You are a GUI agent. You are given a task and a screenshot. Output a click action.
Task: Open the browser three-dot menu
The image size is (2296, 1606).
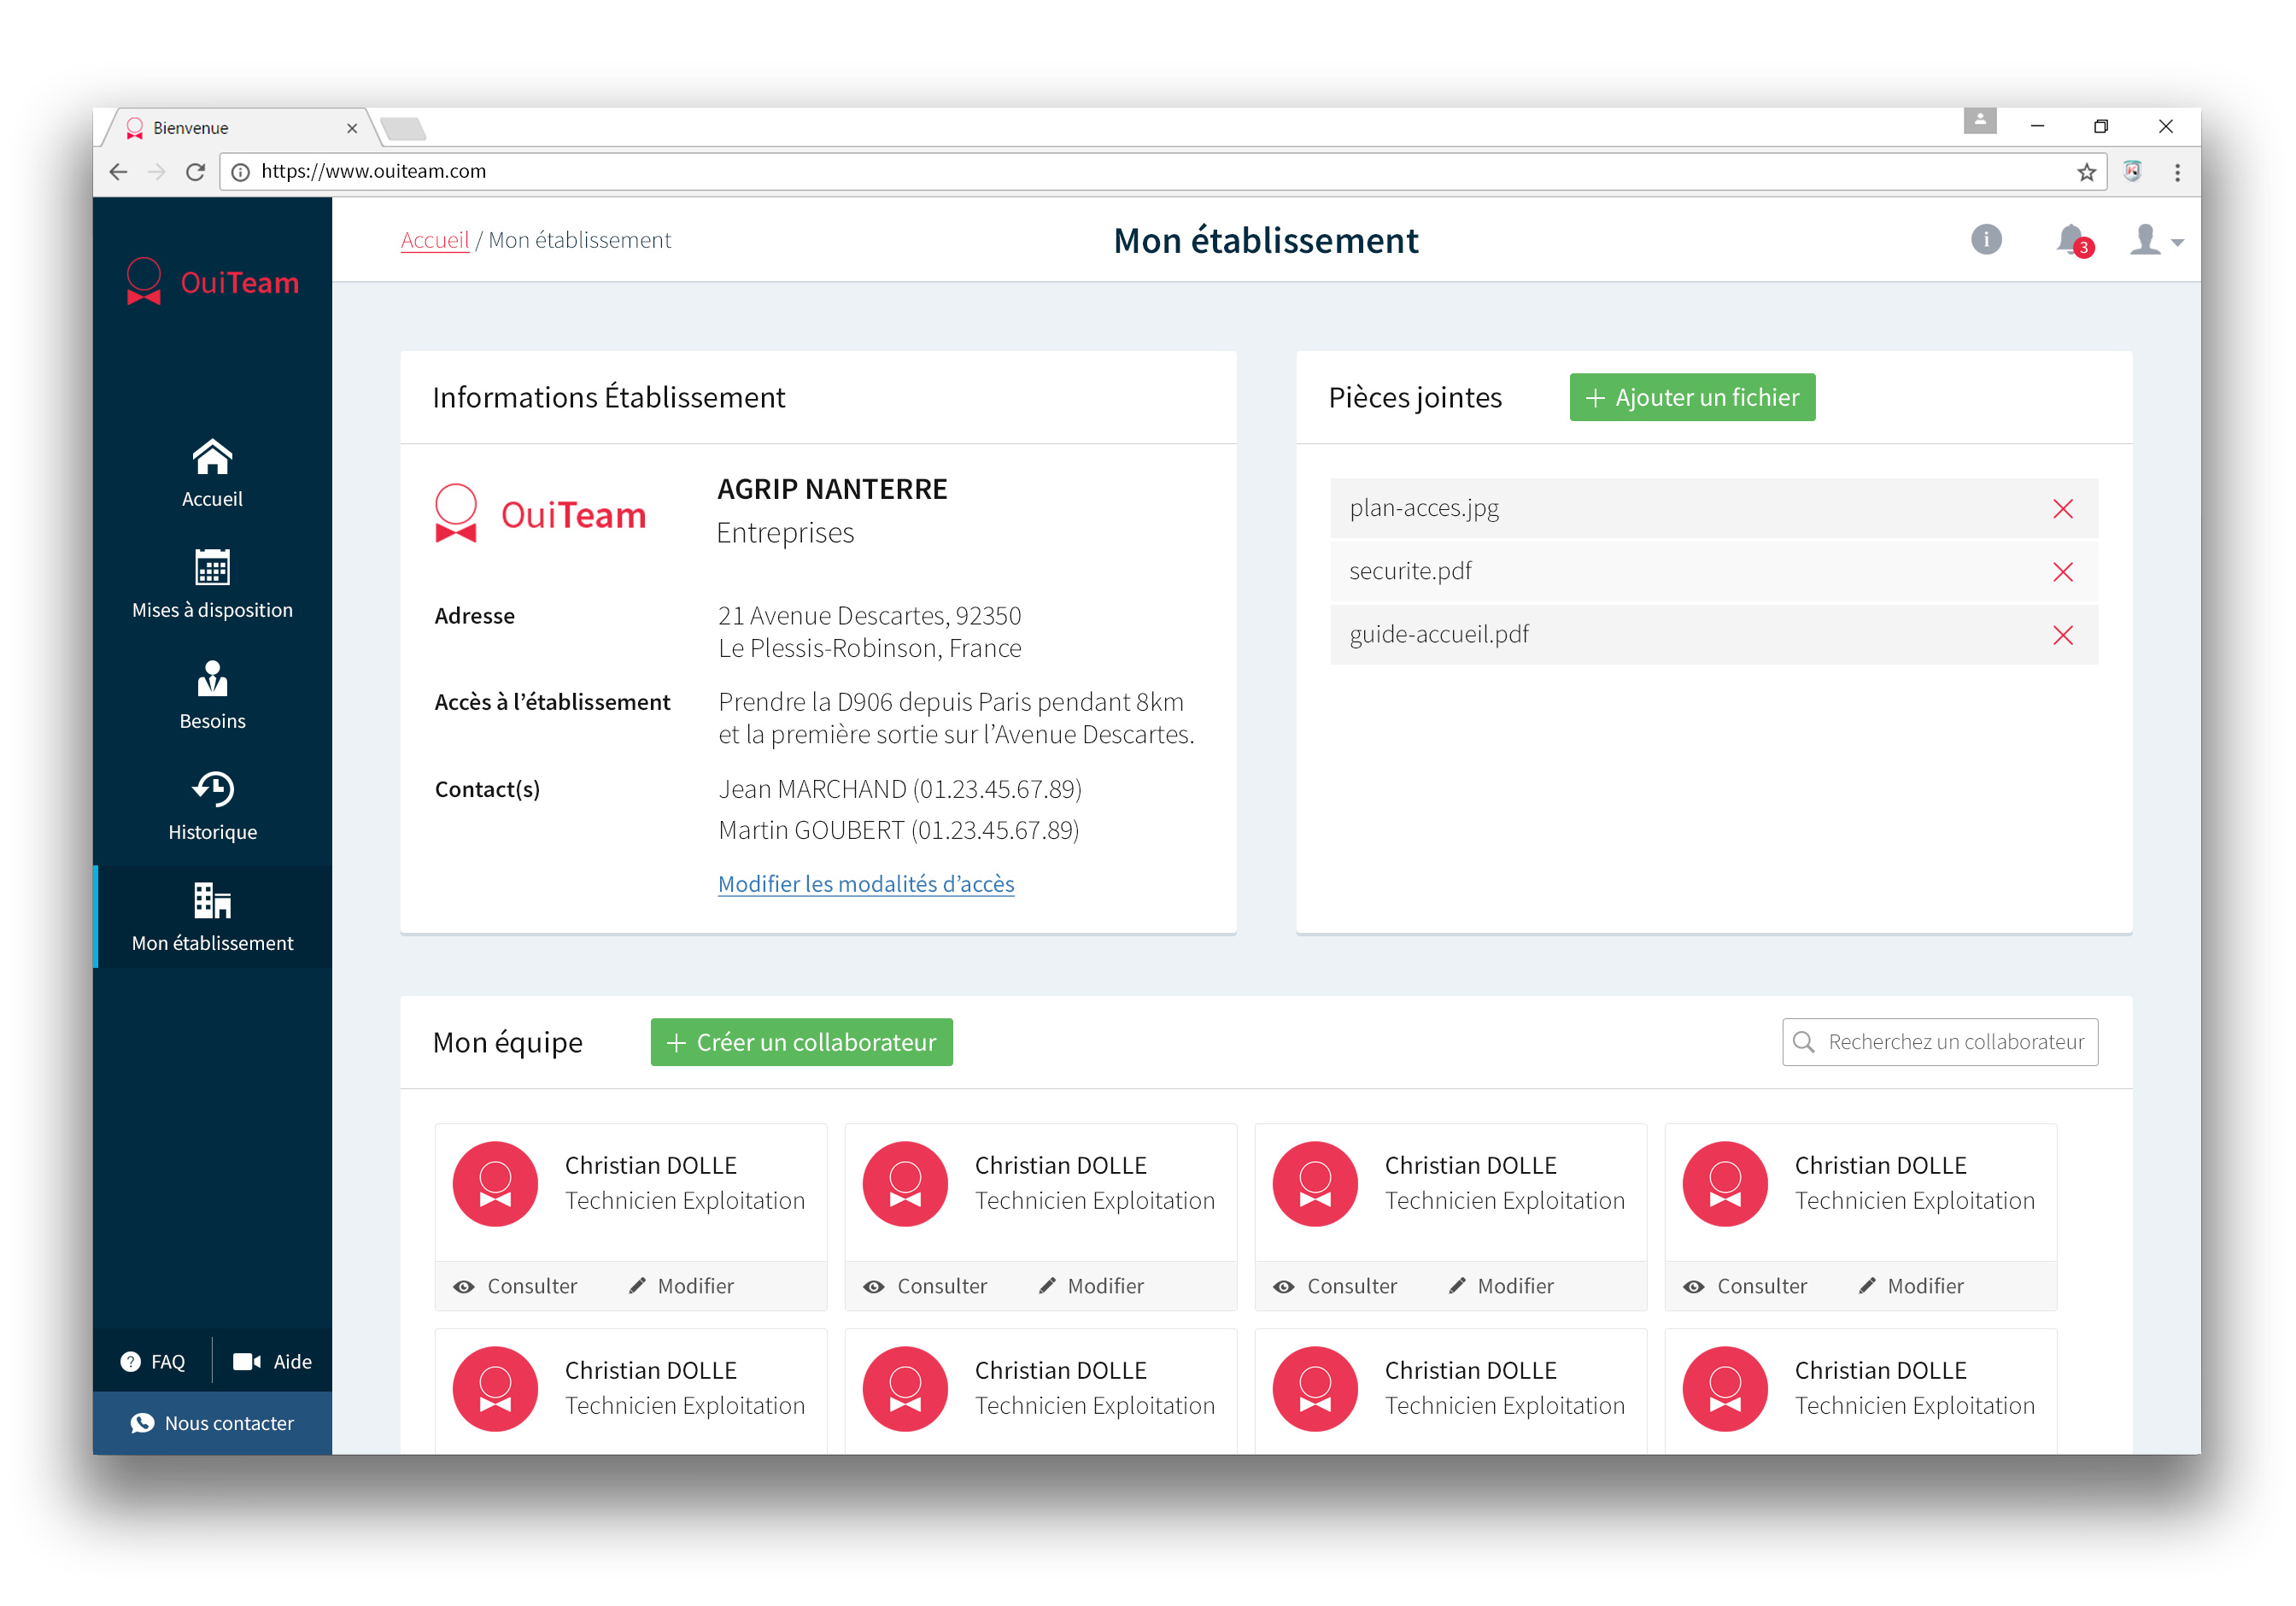[x=2177, y=172]
